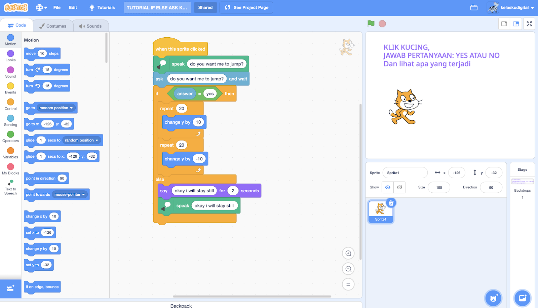538x308 pixels.
Task: Switch stage to full screen mode
Action: coord(529,24)
